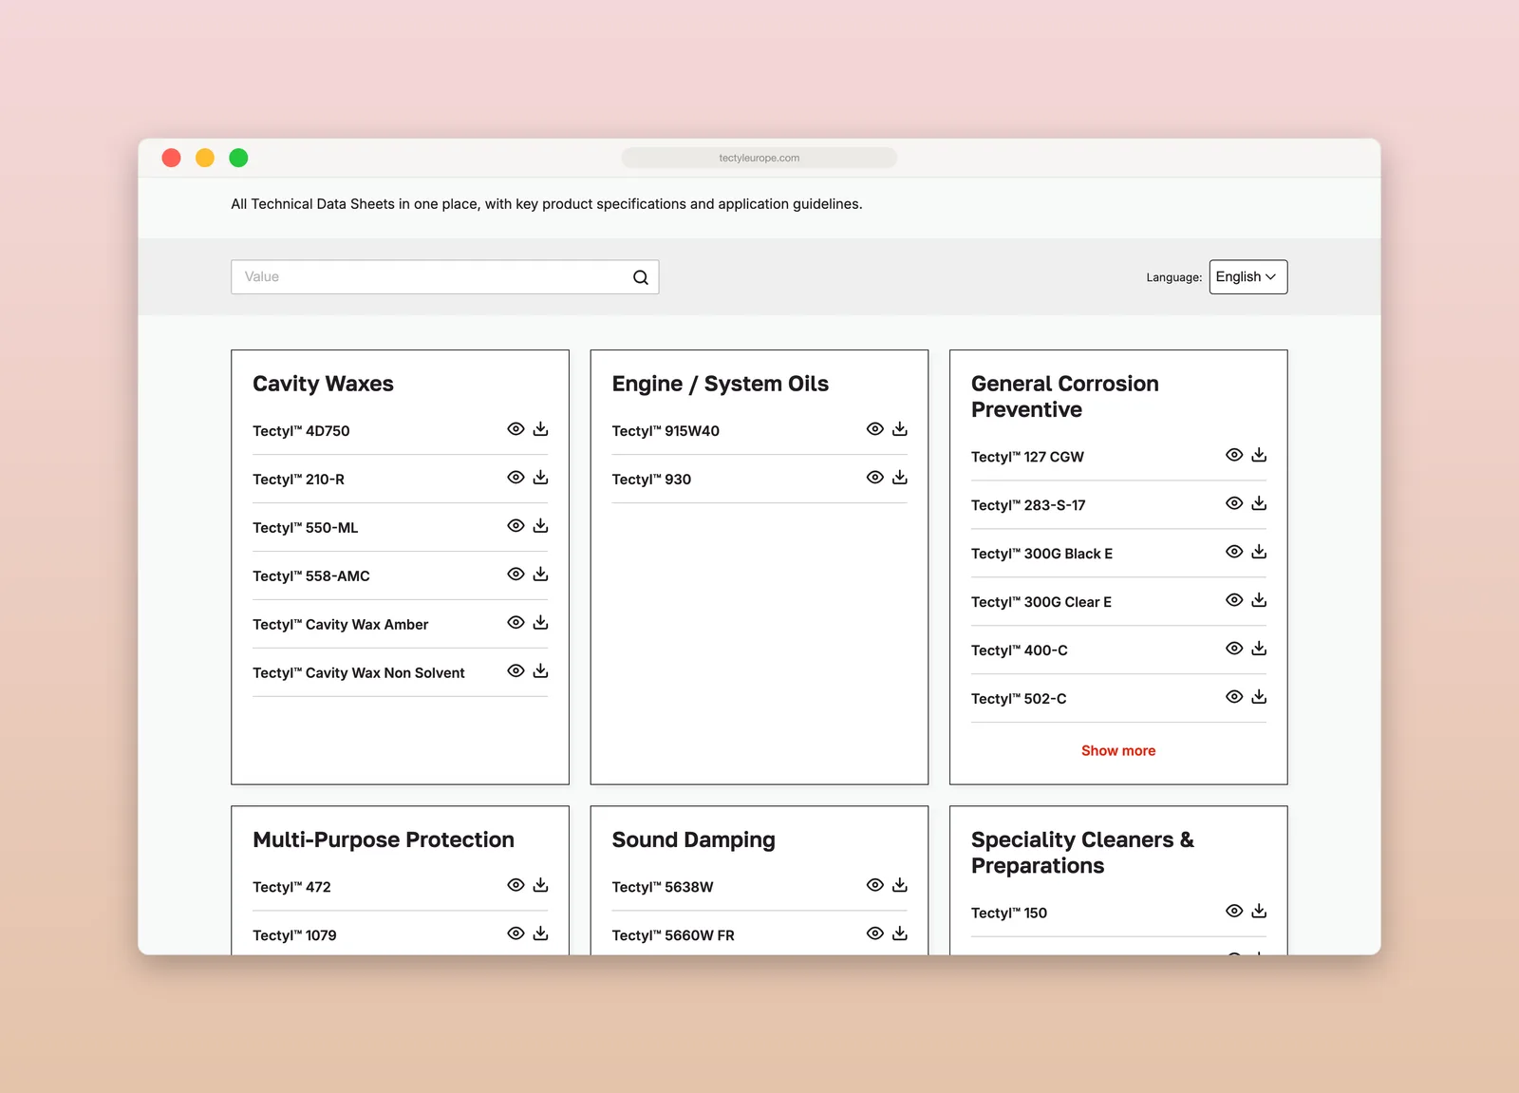Viewport: 1519px width, 1093px height.
Task: View Tectyl 930 via eye icon
Action: pos(875,478)
